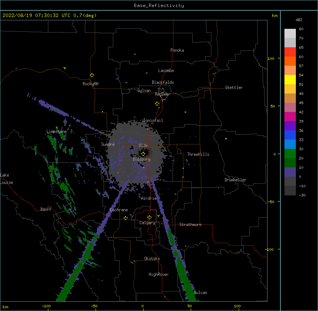The height and width of the screenshot is (311, 318).
Task: Select the yellow diamond marker above Calgary label
Action: (x=149, y=218)
